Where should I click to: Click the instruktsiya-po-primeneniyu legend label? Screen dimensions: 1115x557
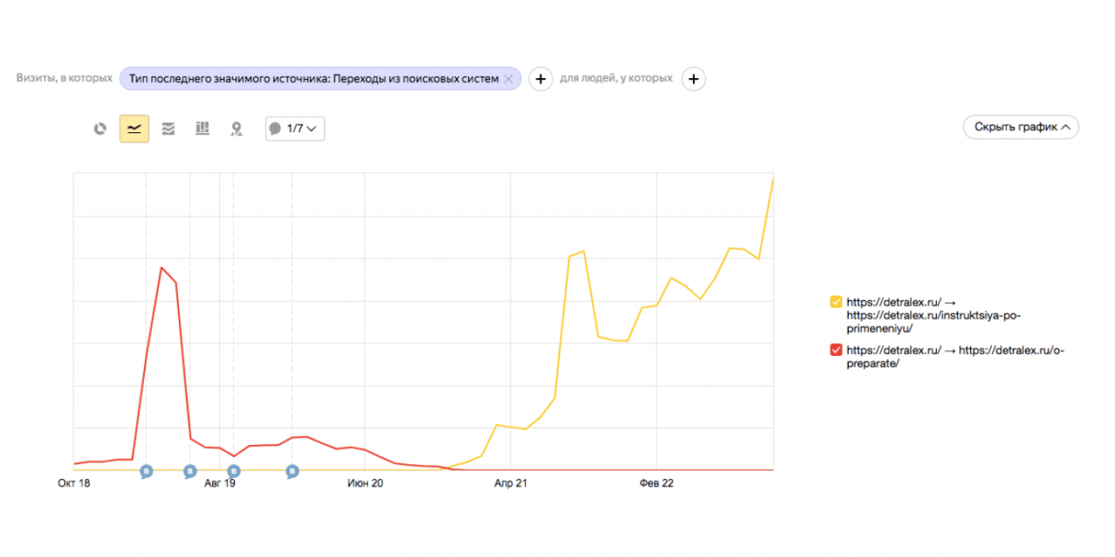pos(934,315)
